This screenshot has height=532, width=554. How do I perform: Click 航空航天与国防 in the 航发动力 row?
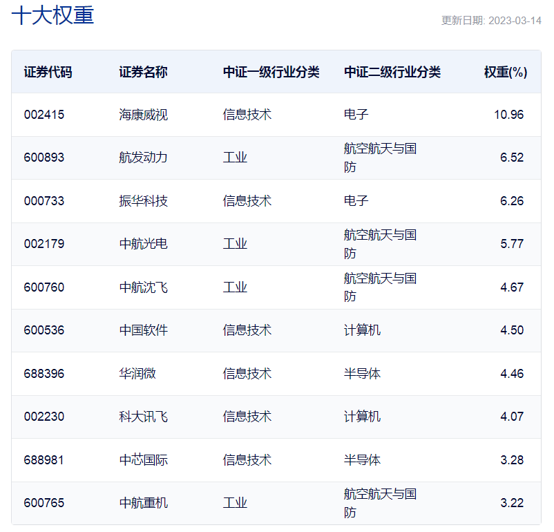tap(380, 158)
